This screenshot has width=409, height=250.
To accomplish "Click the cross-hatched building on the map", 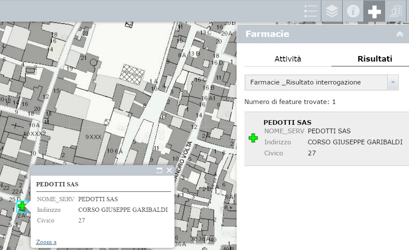I will point(131,72).
